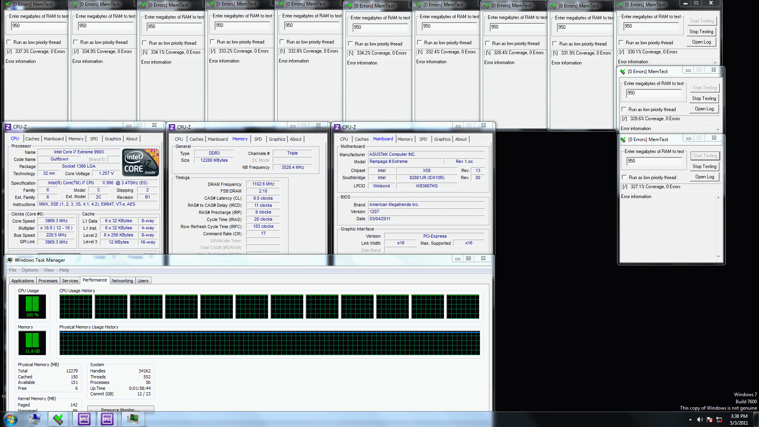Open Log in the 328.6% coverage MemTest
The image size is (759, 427).
(704, 109)
